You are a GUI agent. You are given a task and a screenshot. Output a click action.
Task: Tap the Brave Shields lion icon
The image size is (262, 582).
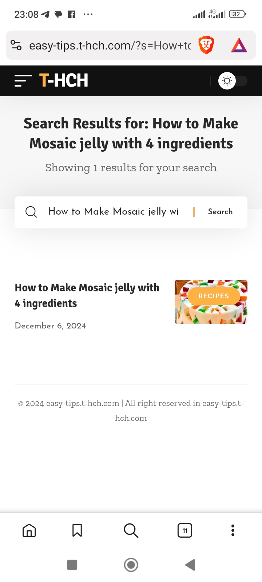[206, 45]
